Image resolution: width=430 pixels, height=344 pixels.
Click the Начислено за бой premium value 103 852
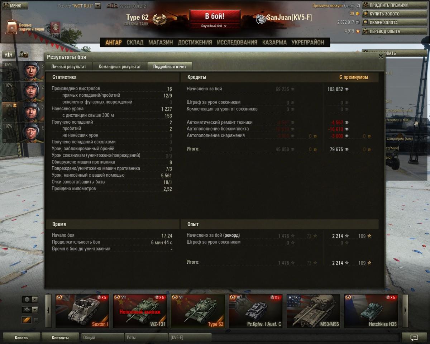335,89
